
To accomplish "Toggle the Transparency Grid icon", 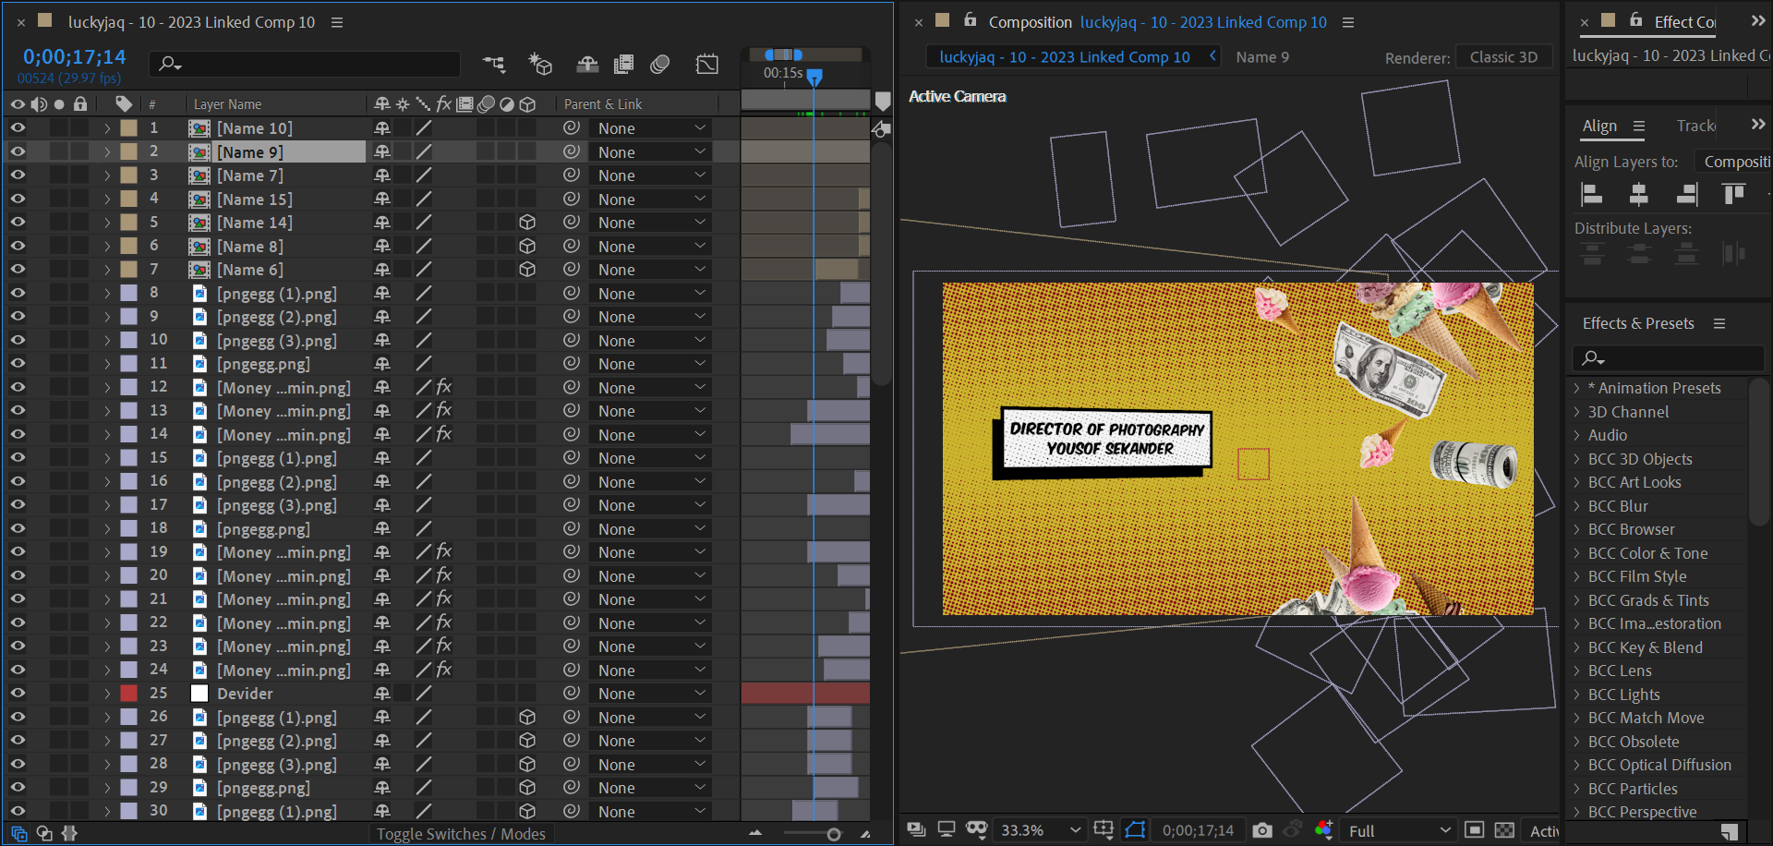I will 1504,830.
